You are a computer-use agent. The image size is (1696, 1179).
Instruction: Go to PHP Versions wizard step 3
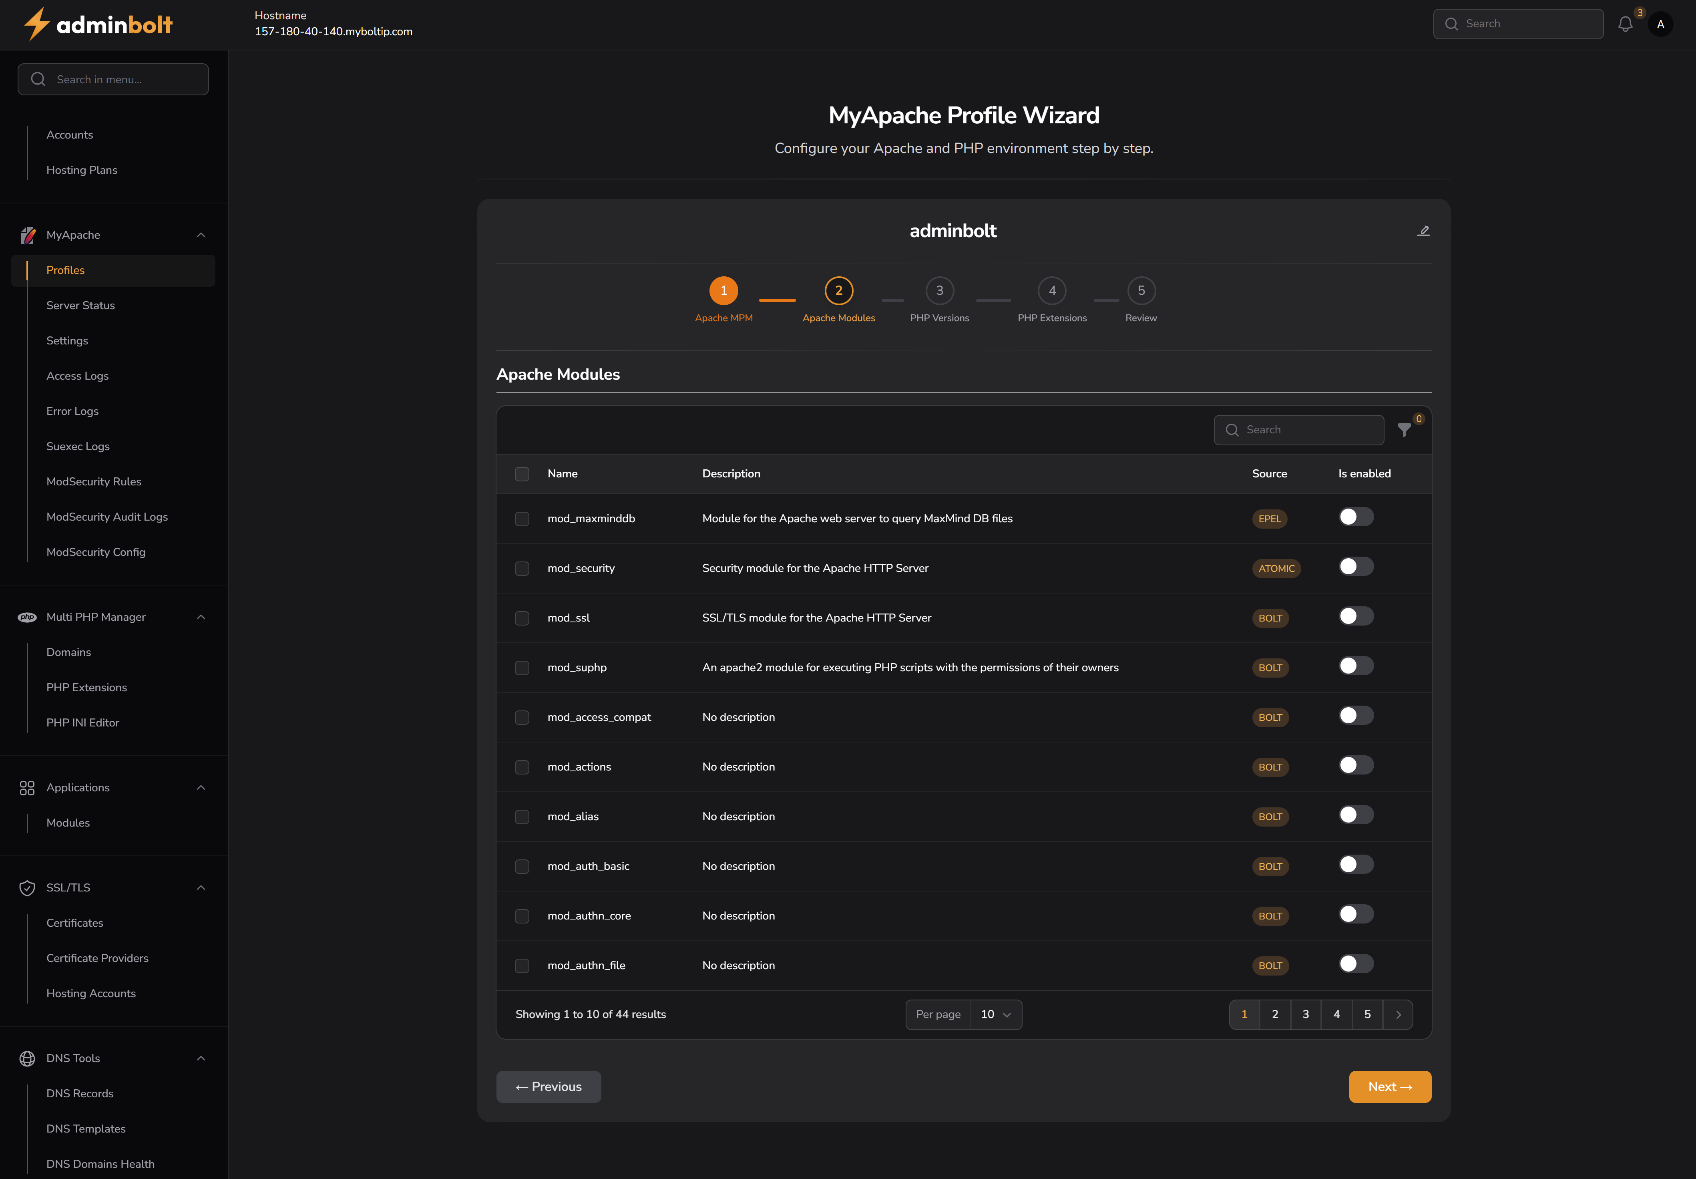tap(939, 291)
